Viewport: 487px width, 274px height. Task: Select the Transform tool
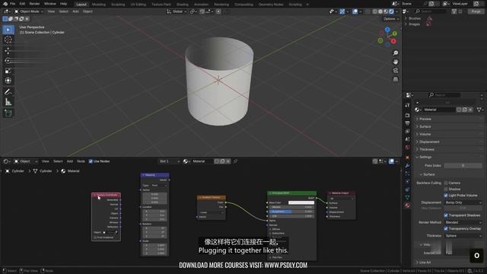coord(8,81)
